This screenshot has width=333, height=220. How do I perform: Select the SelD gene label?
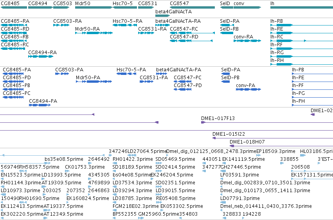pos(225,4)
